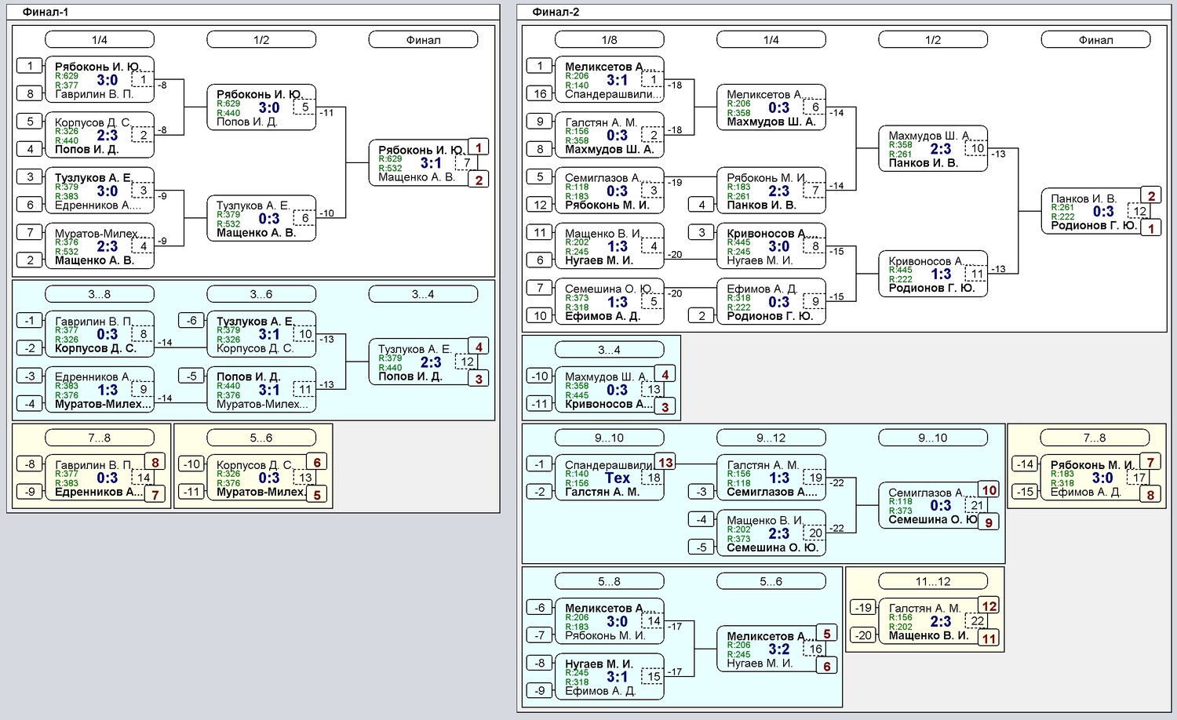
Task: Click score 2:3 of Тузлуков–Попов 3...4 match
Action: [431, 362]
